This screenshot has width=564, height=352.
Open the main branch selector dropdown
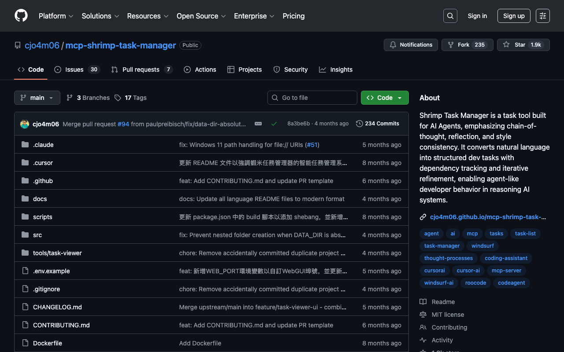(x=37, y=98)
